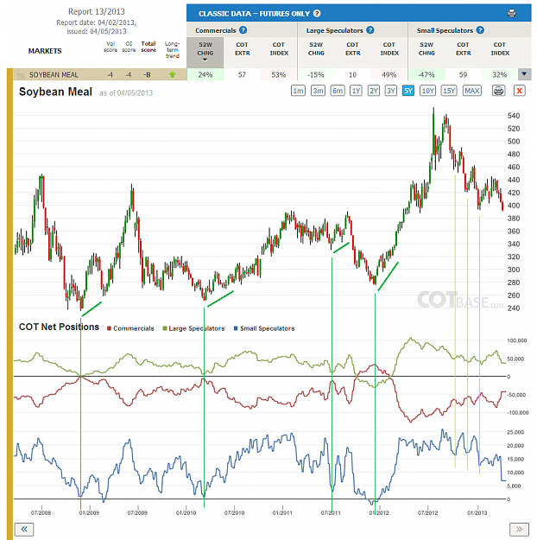Select the 6m time range
This screenshot has height=540, width=537.
click(338, 91)
